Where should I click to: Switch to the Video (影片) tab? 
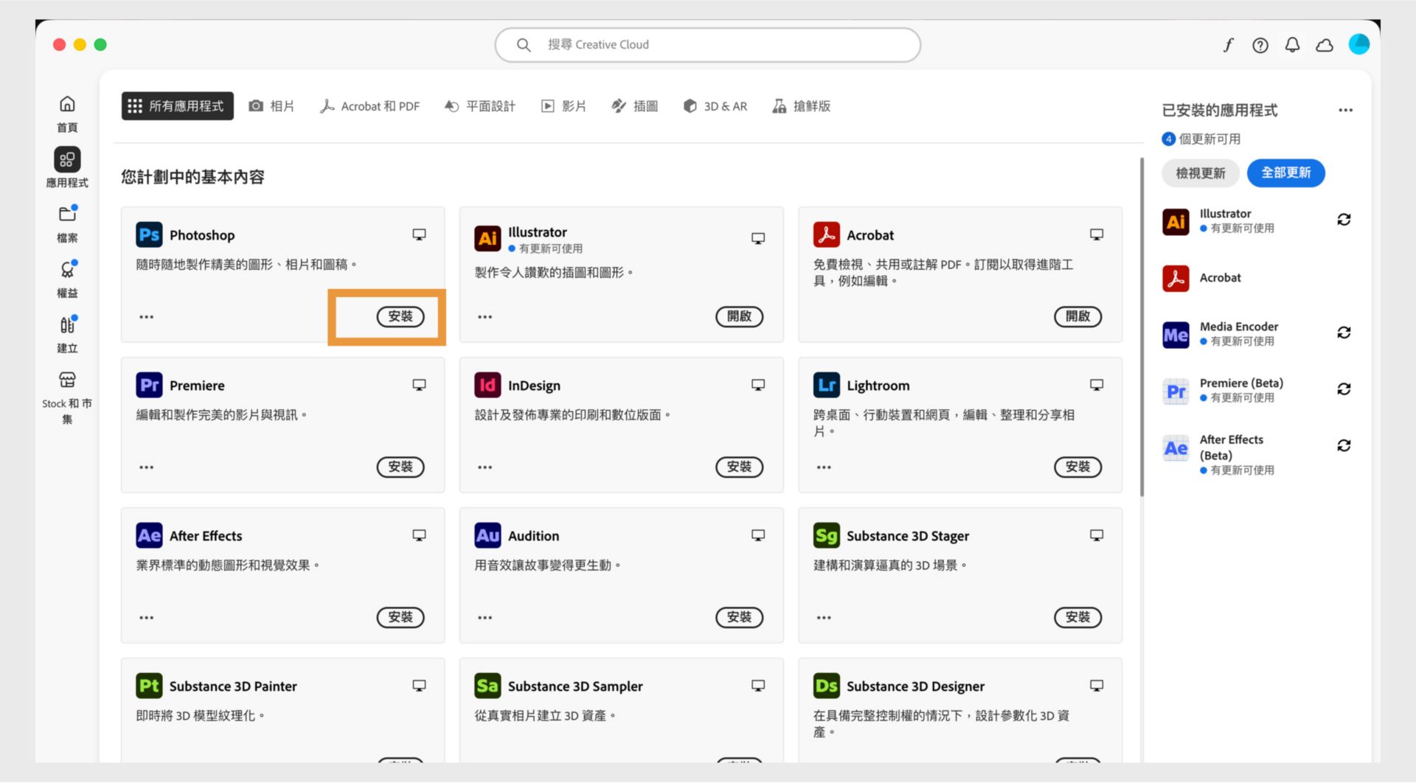pyautogui.click(x=564, y=106)
